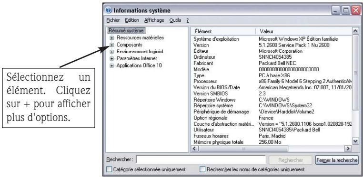Open the Fichier menu
Screen dimensions: 363x177
click(x=113, y=20)
